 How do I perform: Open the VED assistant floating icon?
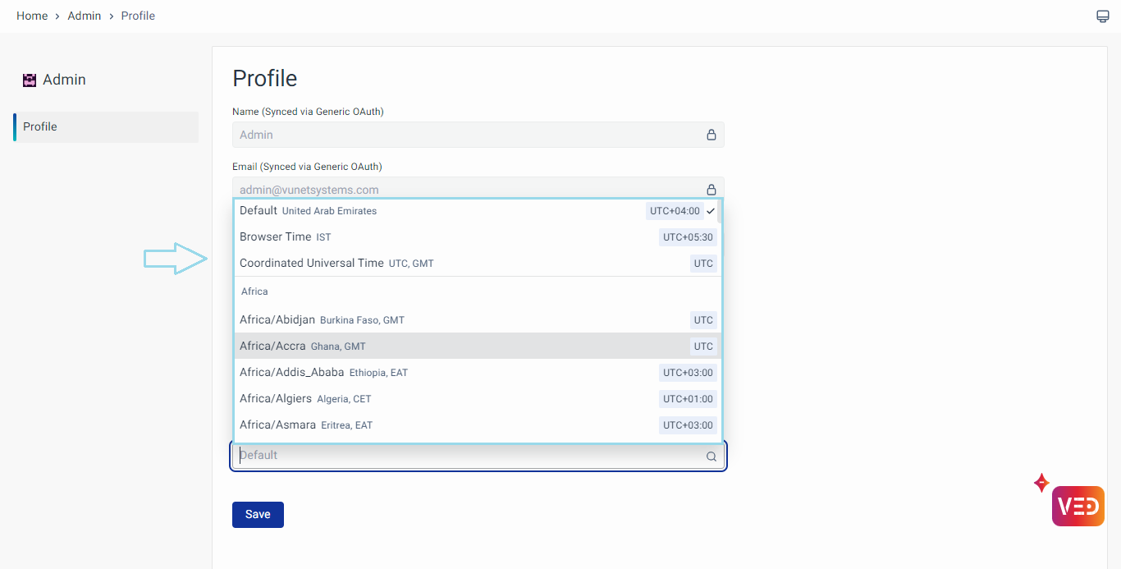tap(1078, 506)
